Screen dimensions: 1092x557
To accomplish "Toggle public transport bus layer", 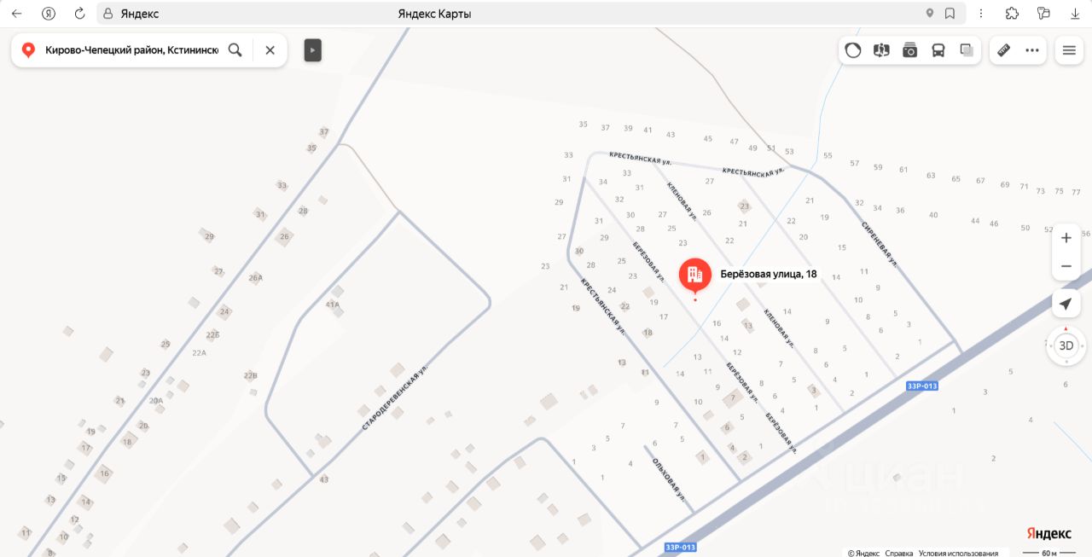I will pyautogui.click(x=938, y=50).
